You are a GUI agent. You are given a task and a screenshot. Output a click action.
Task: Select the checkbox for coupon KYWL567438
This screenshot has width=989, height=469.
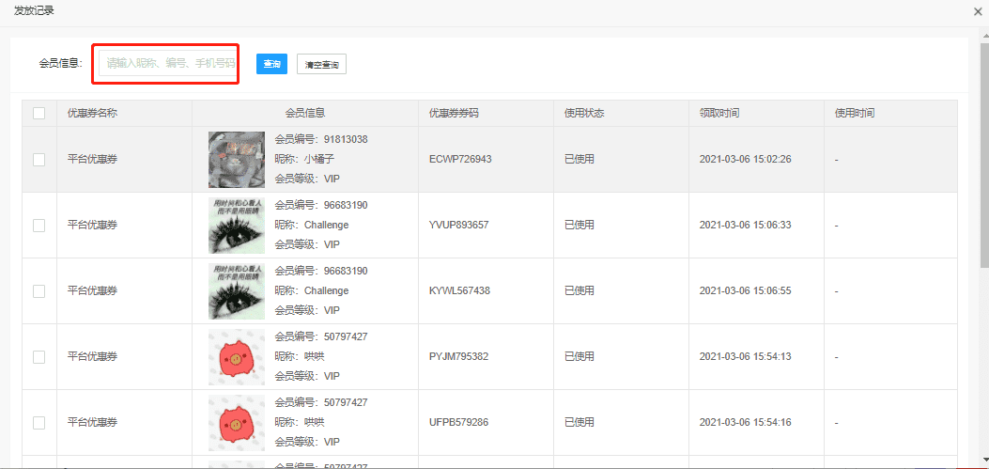point(39,291)
